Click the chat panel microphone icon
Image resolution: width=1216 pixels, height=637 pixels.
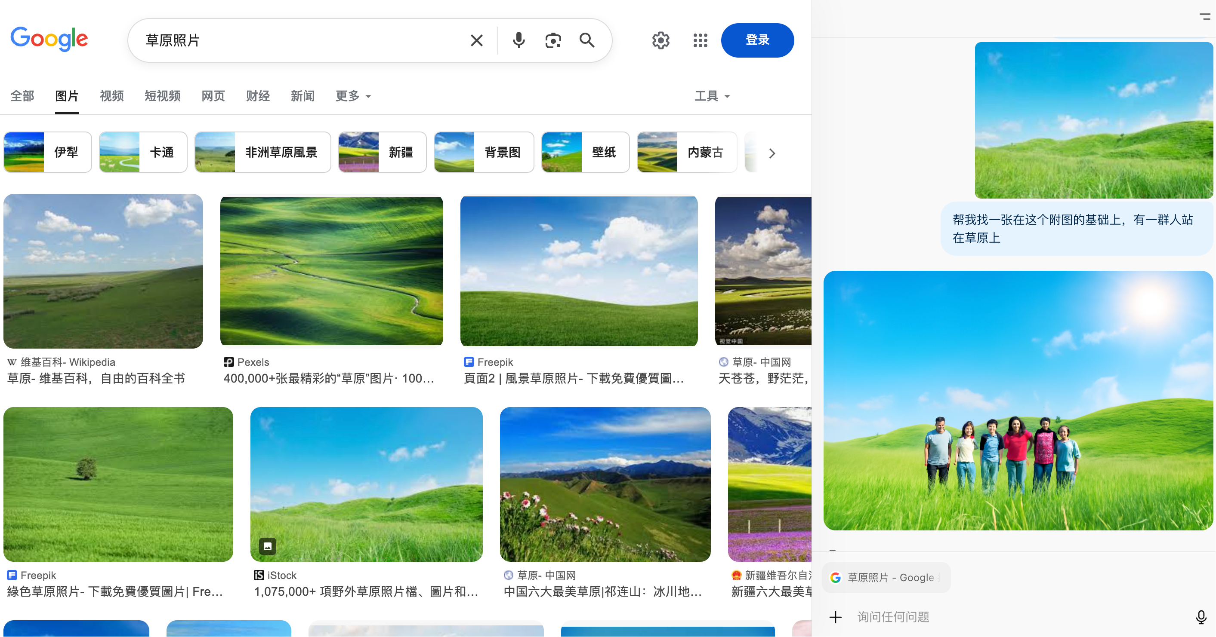(x=1201, y=617)
